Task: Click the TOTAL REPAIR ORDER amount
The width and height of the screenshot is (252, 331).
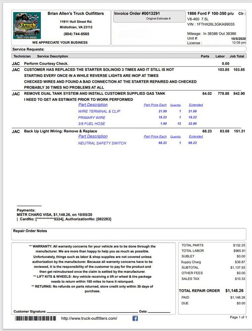Action: tap(234, 291)
